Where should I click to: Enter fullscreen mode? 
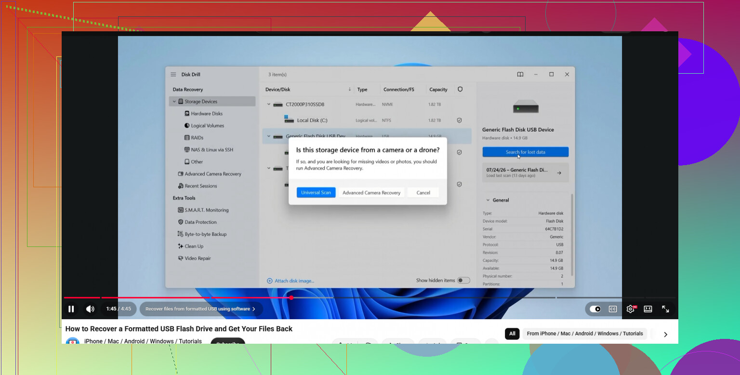(x=665, y=309)
